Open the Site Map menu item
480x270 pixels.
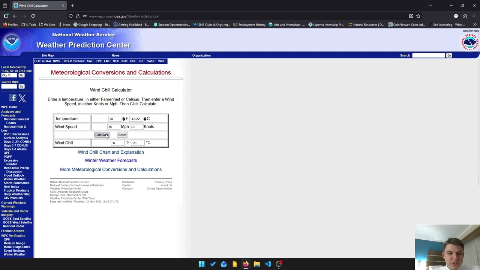coord(48,55)
